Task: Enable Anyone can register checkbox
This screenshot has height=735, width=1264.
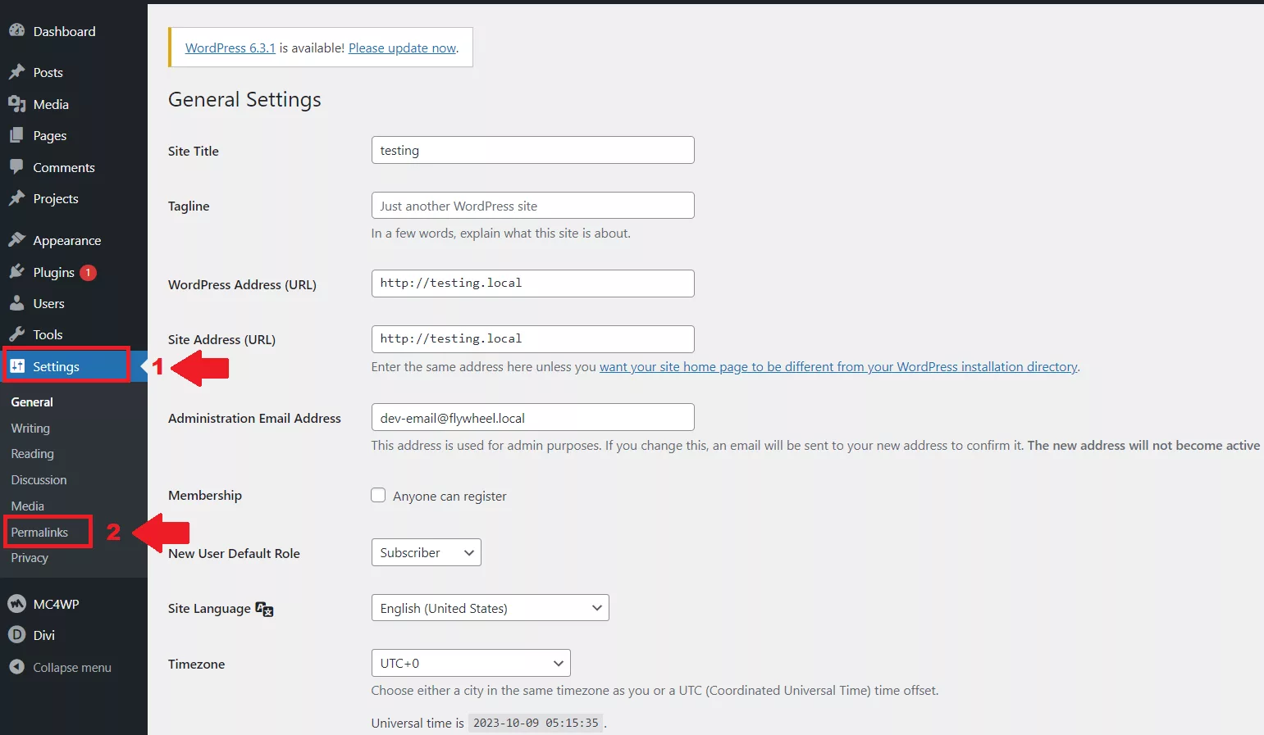Action: pyautogui.click(x=378, y=495)
